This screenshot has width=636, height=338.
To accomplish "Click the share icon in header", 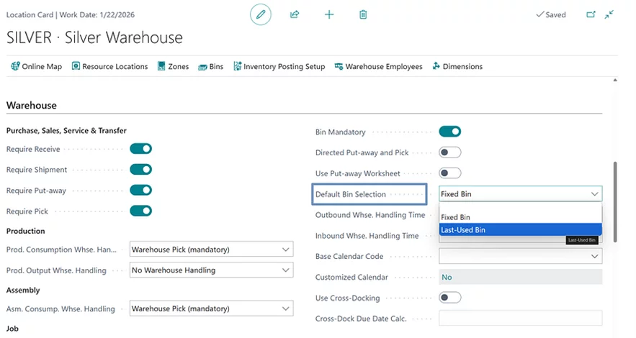I will (295, 14).
